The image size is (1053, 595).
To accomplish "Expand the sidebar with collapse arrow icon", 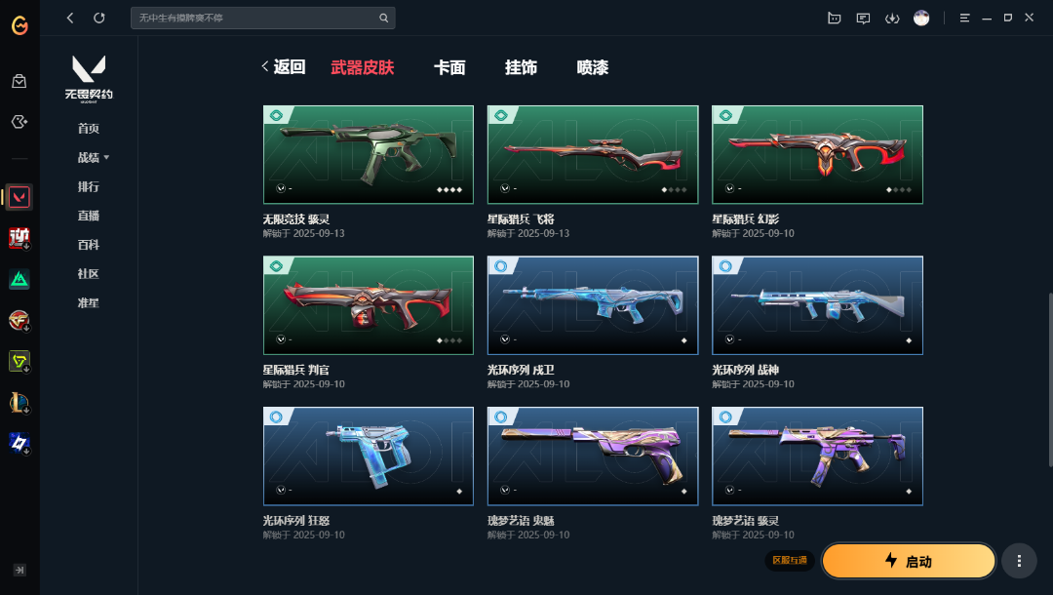I will pyautogui.click(x=19, y=571).
